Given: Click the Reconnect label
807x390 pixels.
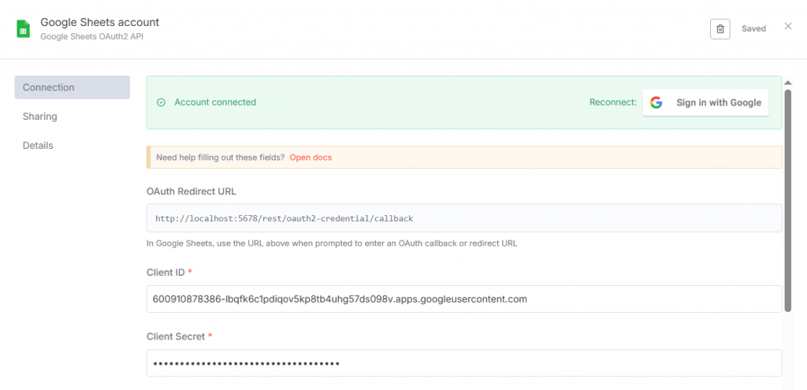Looking at the screenshot, I should coord(613,102).
